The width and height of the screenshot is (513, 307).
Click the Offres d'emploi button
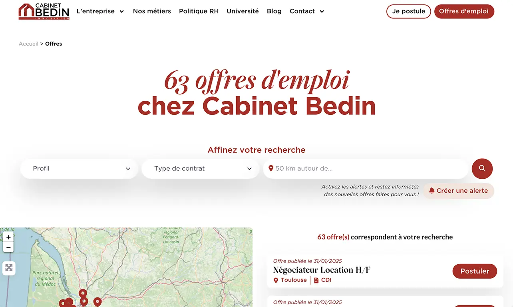click(x=464, y=11)
